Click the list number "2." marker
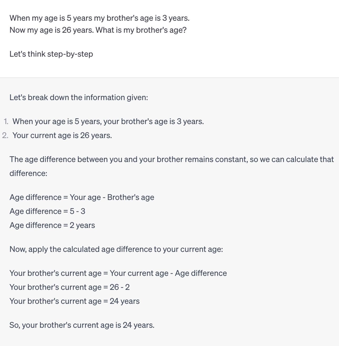The height and width of the screenshot is (346, 339). (x=5, y=135)
